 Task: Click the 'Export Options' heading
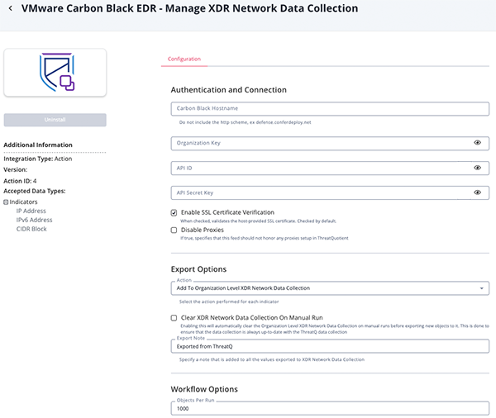[x=198, y=269]
